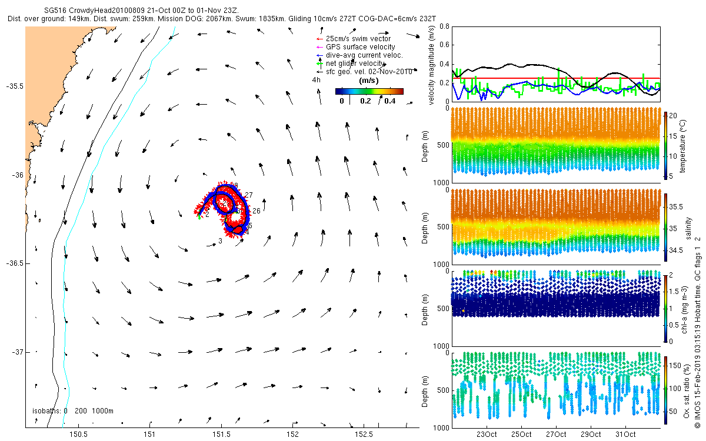Screen dimensions: 706x441
Task: Click the '0.8' velocity axis tick
Action: 444,26
